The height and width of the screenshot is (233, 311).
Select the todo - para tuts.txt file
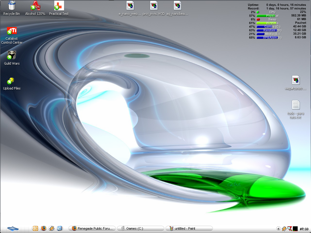pos(296,105)
